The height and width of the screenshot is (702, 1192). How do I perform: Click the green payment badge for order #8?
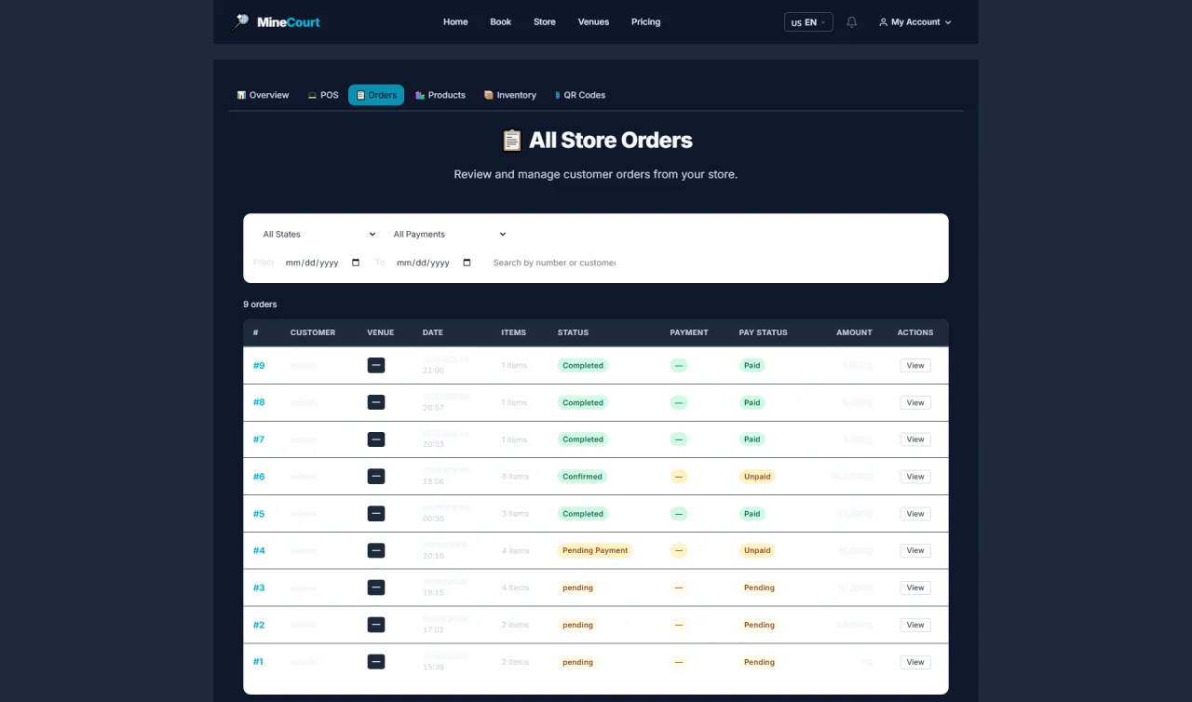coord(679,402)
